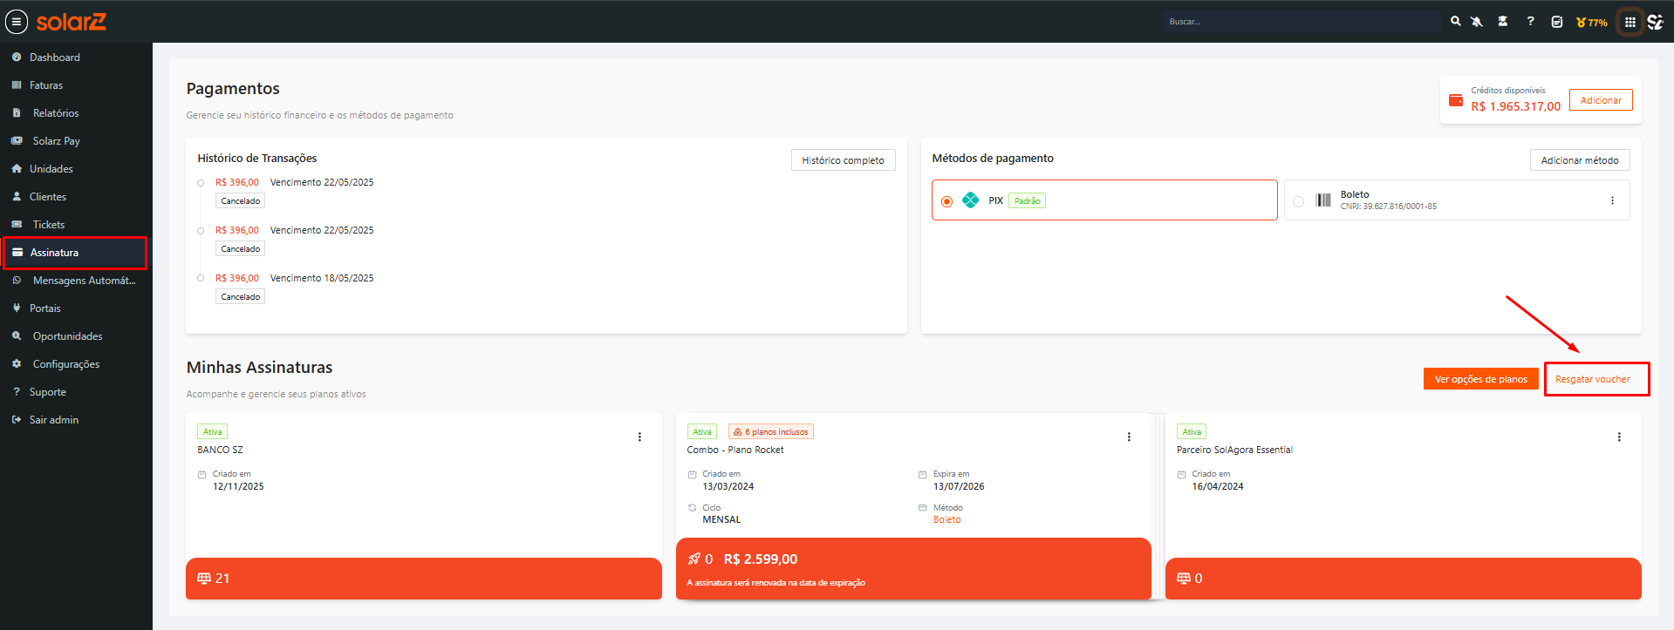
Task: Select PIX as payment method
Action: tap(946, 201)
